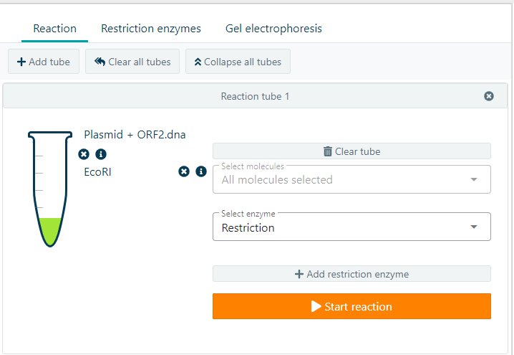Click the play icon on Start reaction

click(x=316, y=306)
